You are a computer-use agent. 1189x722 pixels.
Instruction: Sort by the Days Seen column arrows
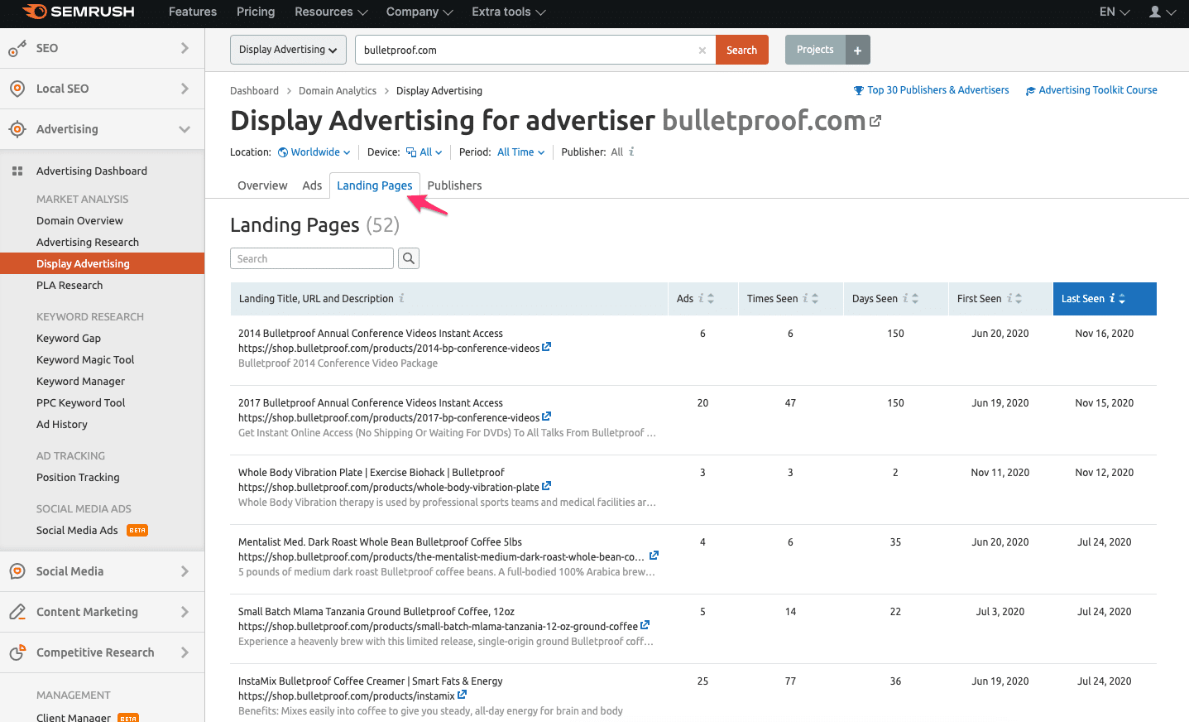pyautogui.click(x=915, y=299)
